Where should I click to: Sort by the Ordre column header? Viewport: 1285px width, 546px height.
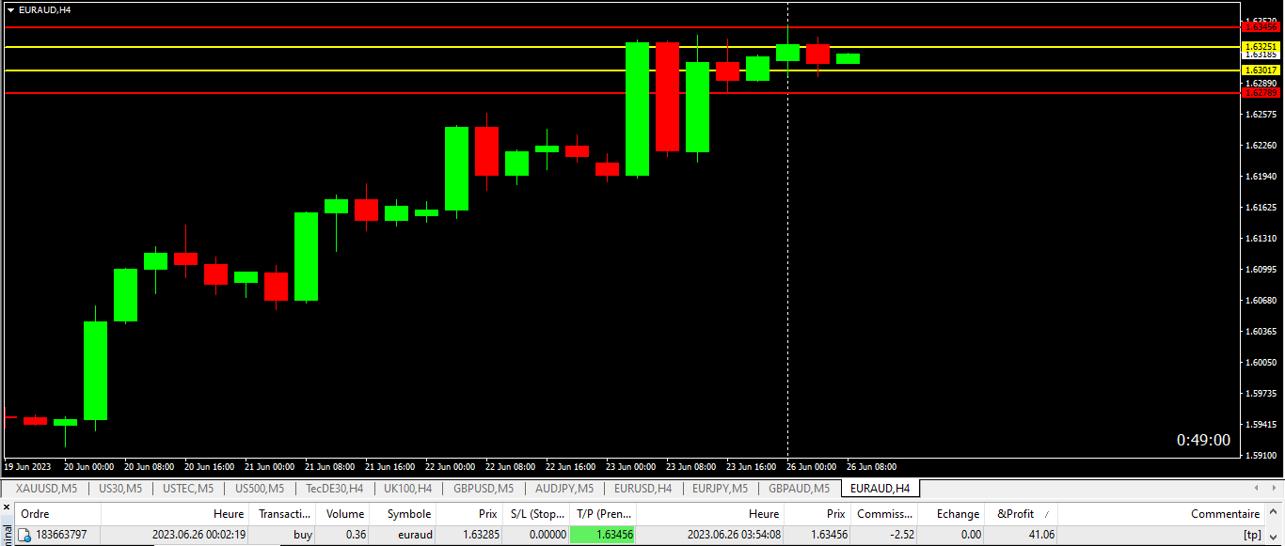pyautogui.click(x=58, y=514)
